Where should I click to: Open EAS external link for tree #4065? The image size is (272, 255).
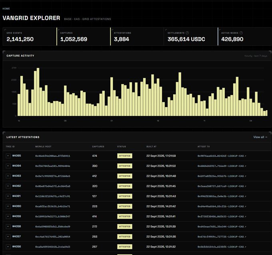tap(243, 156)
